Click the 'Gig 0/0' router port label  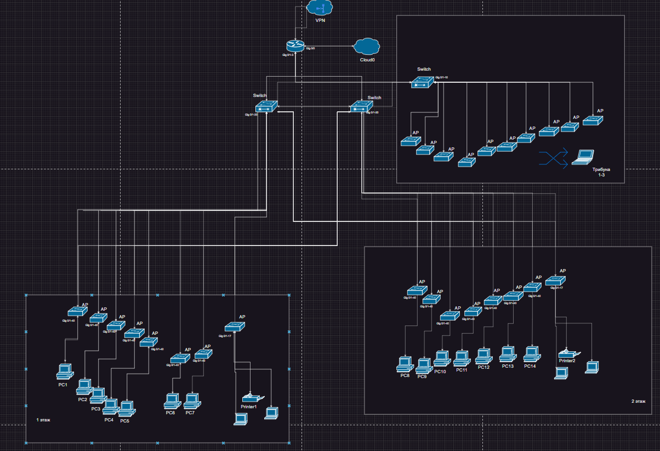pos(310,48)
